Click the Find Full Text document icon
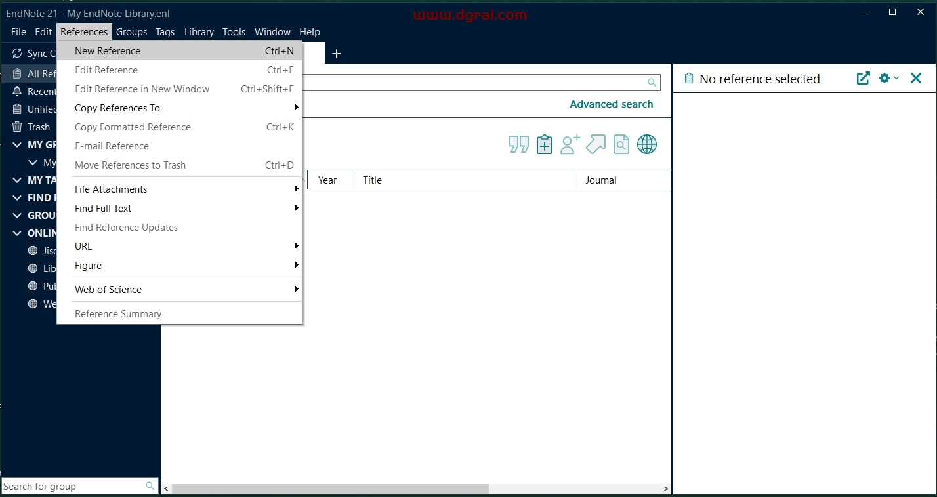This screenshot has width=937, height=497. [x=621, y=144]
